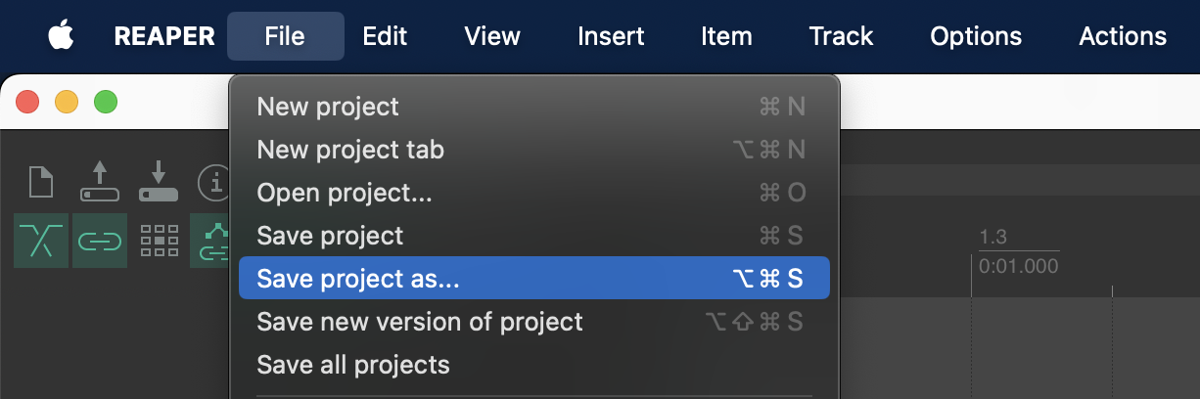Open the Insert menu
The image size is (1200, 399).
tap(611, 37)
